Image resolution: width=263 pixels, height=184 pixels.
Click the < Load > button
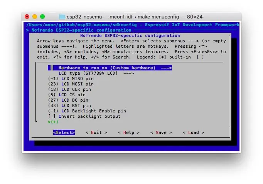click(193, 132)
